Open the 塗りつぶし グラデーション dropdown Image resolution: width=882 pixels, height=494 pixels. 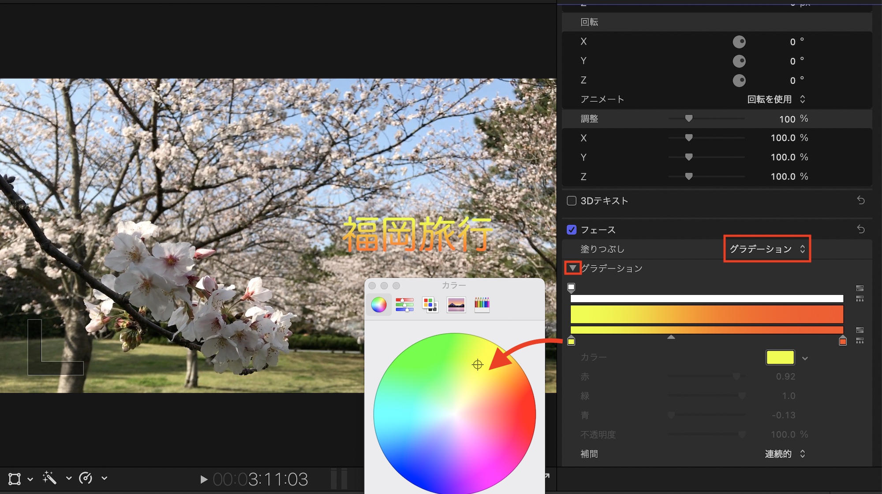click(x=767, y=249)
